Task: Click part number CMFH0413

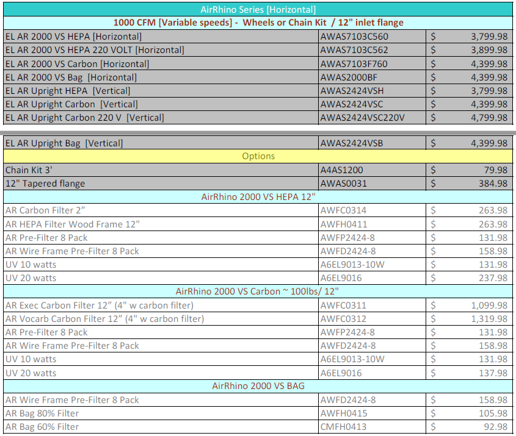Action: click(x=372, y=427)
